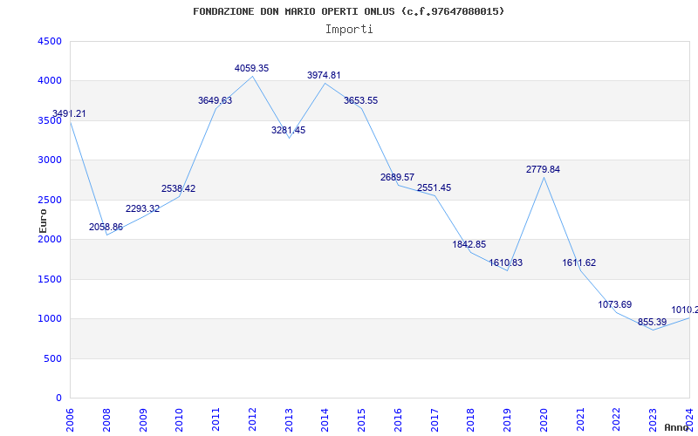Click x-axis year 2021
Viewport: 698px width, 436px height.
(x=580, y=420)
